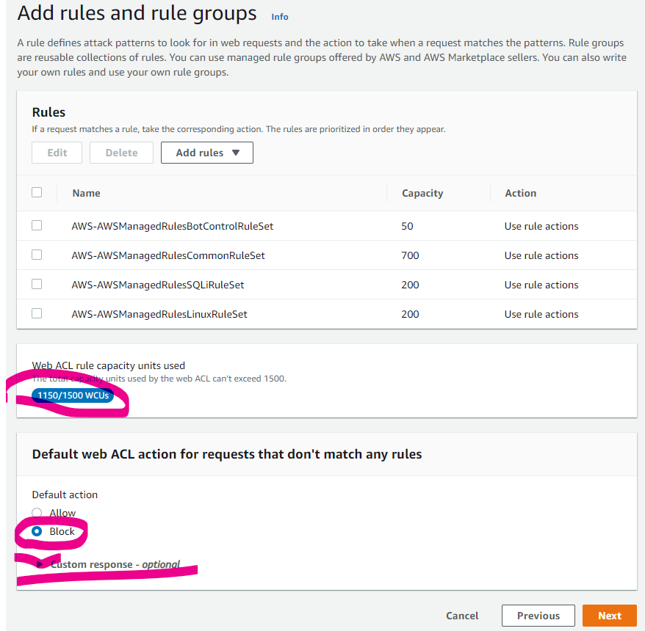Screen dimensions: 645x631
Task: Click Use rule actions for BotControlRuleSet
Action: 541,227
